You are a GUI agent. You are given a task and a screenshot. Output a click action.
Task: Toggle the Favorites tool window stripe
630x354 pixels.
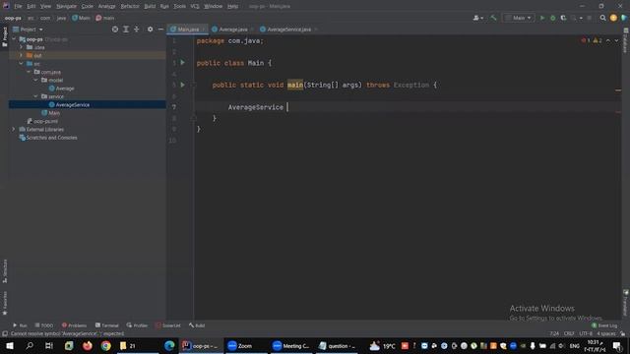pos(4,303)
